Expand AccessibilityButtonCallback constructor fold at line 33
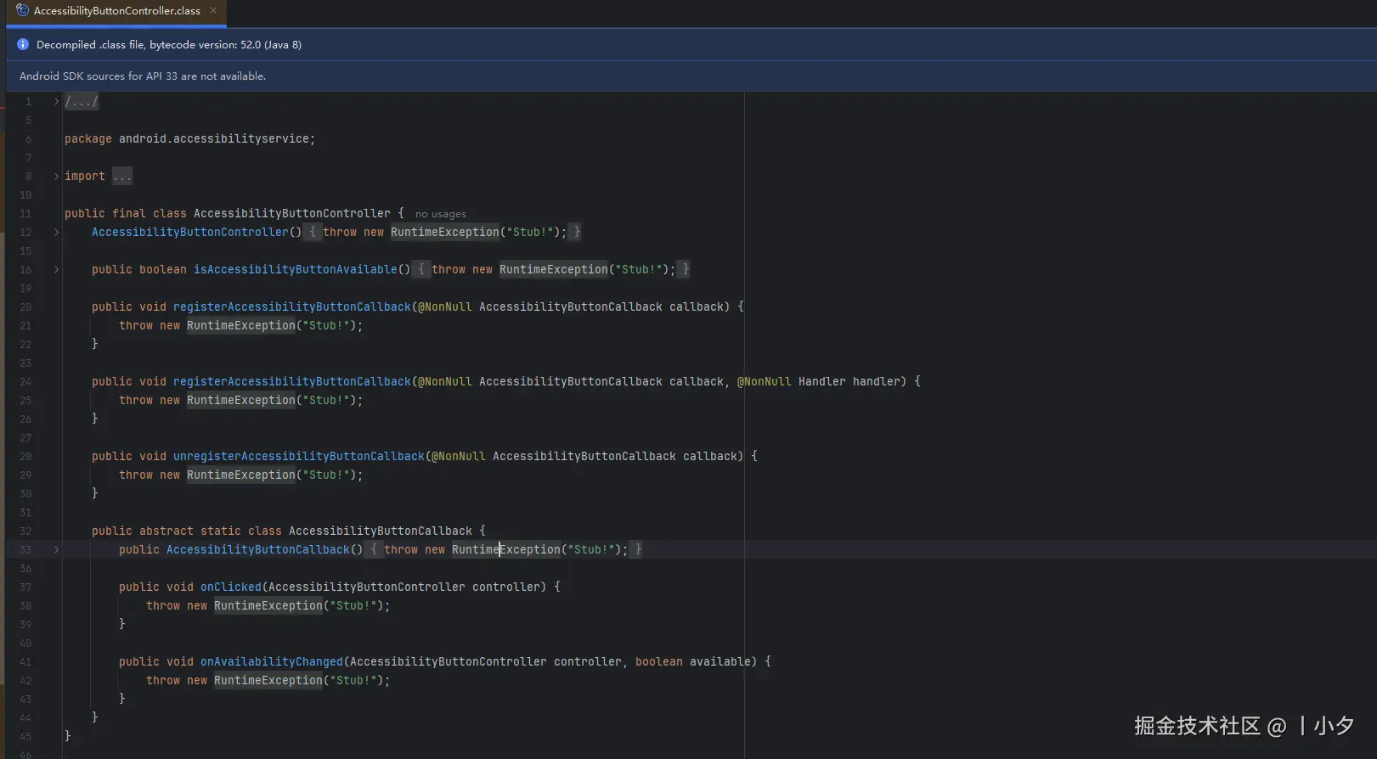The height and width of the screenshot is (759, 1377). [57, 550]
